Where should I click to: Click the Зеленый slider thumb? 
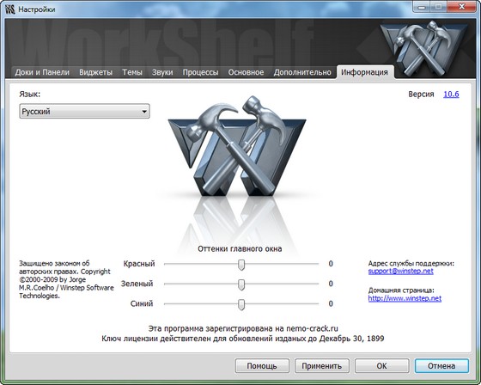pos(241,284)
